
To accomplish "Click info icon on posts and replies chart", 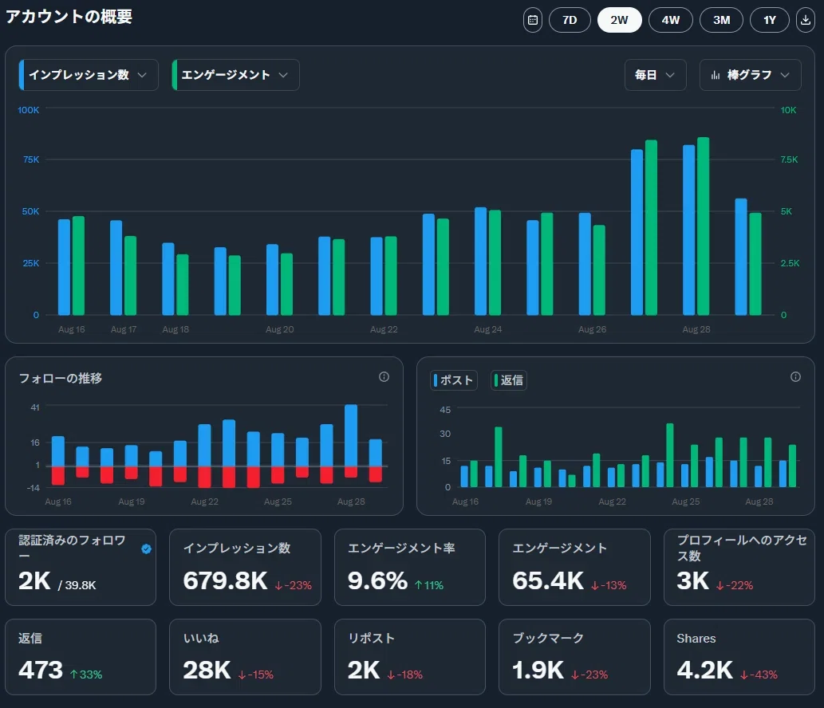I will point(795,376).
